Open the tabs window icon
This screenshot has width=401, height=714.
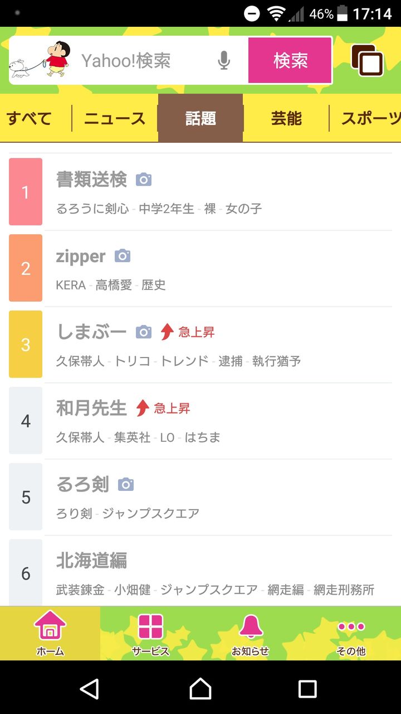point(367,60)
